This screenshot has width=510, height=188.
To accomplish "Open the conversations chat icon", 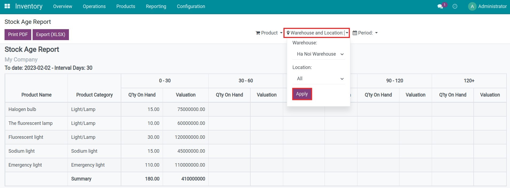I will [440, 6].
